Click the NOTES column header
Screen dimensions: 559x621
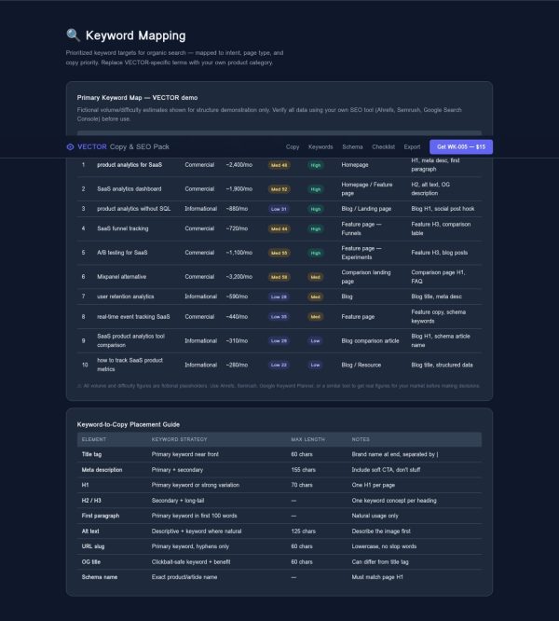click(361, 439)
